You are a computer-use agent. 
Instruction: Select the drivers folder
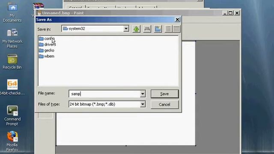pos(47,44)
